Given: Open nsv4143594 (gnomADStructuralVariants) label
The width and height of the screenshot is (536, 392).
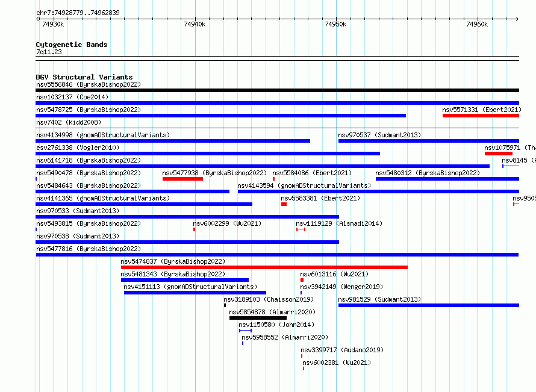Looking at the screenshot, I should [x=304, y=185].
